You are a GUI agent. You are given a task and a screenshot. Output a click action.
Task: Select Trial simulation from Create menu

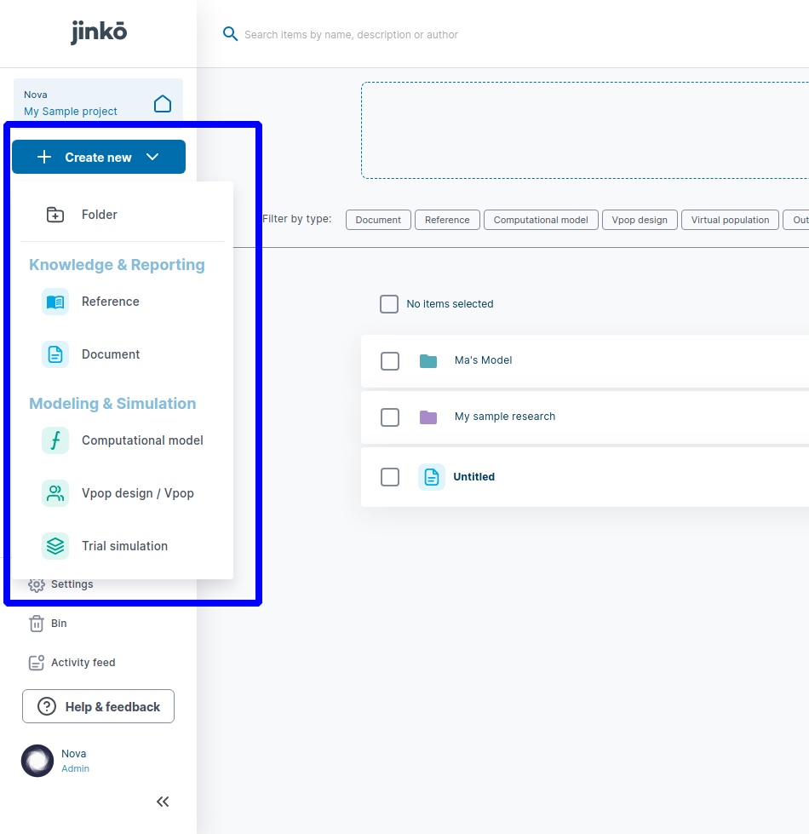click(x=124, y=546)
